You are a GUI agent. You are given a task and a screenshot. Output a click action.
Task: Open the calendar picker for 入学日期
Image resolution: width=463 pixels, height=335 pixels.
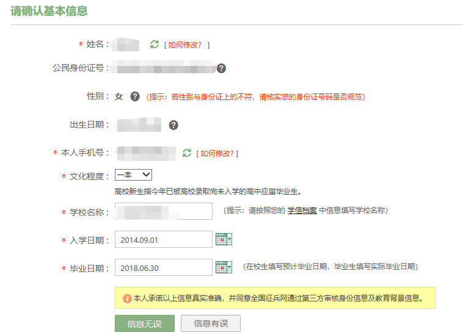pyautogui.click(x=224, y=240)
